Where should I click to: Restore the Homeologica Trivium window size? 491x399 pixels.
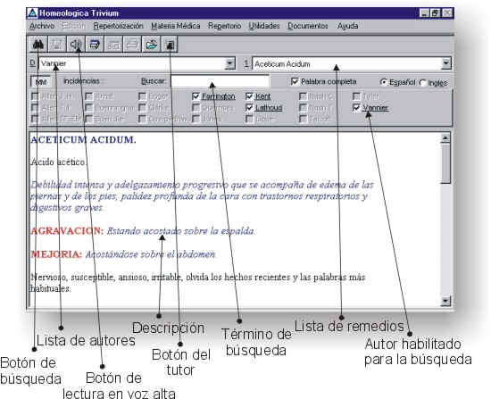(x=436, y=13)
